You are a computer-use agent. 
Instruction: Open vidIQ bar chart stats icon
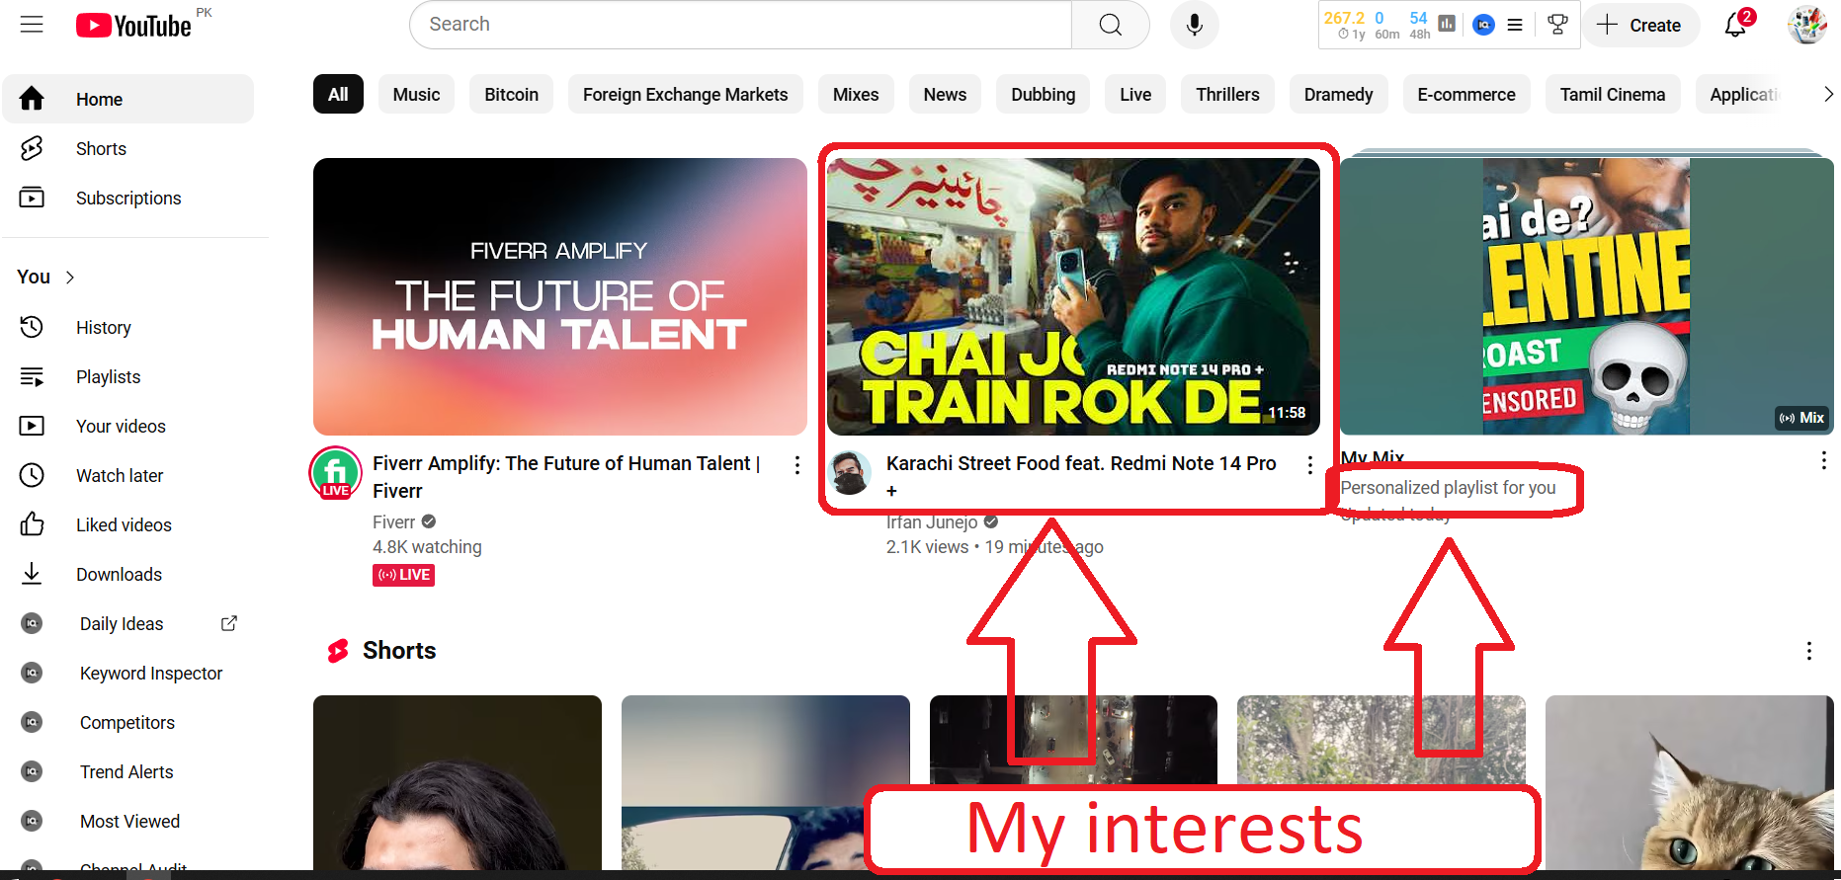(1447, 24)
